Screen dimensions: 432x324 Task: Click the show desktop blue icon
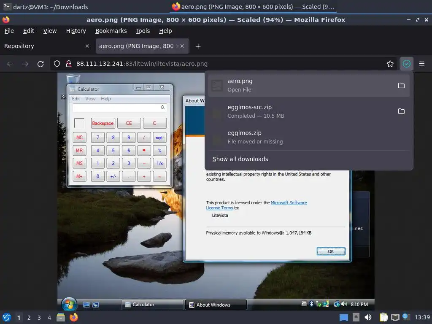pos(343,318)
